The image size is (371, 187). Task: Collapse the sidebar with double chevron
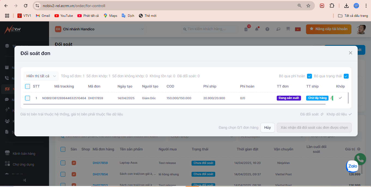pos(25,180)
